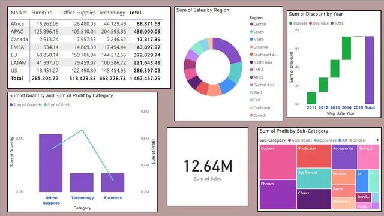384x216 pixels.
Task: Click the 2013 Ship Date Year label
Action: point(335,107)
